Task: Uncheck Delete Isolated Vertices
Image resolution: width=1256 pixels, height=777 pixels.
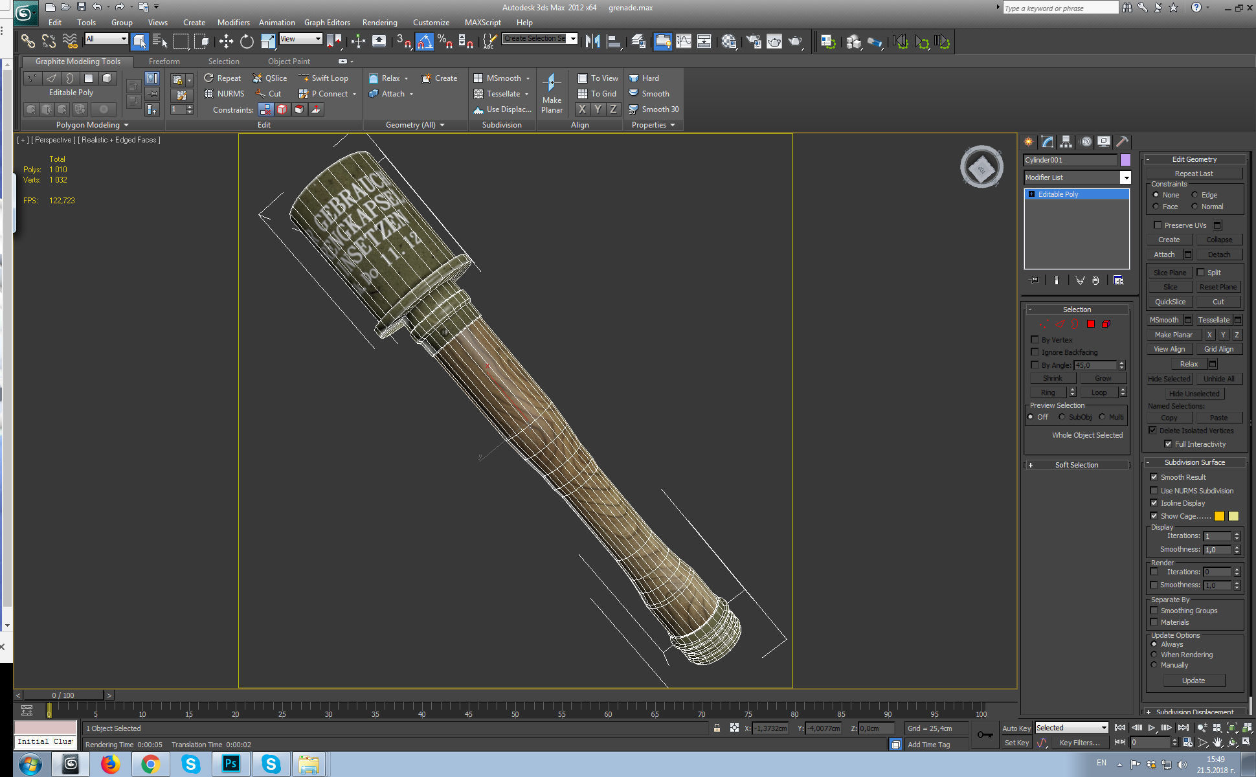Action: (1153, 431)
